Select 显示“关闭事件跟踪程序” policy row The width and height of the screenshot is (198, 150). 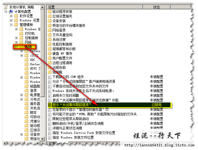click(110, 105)
